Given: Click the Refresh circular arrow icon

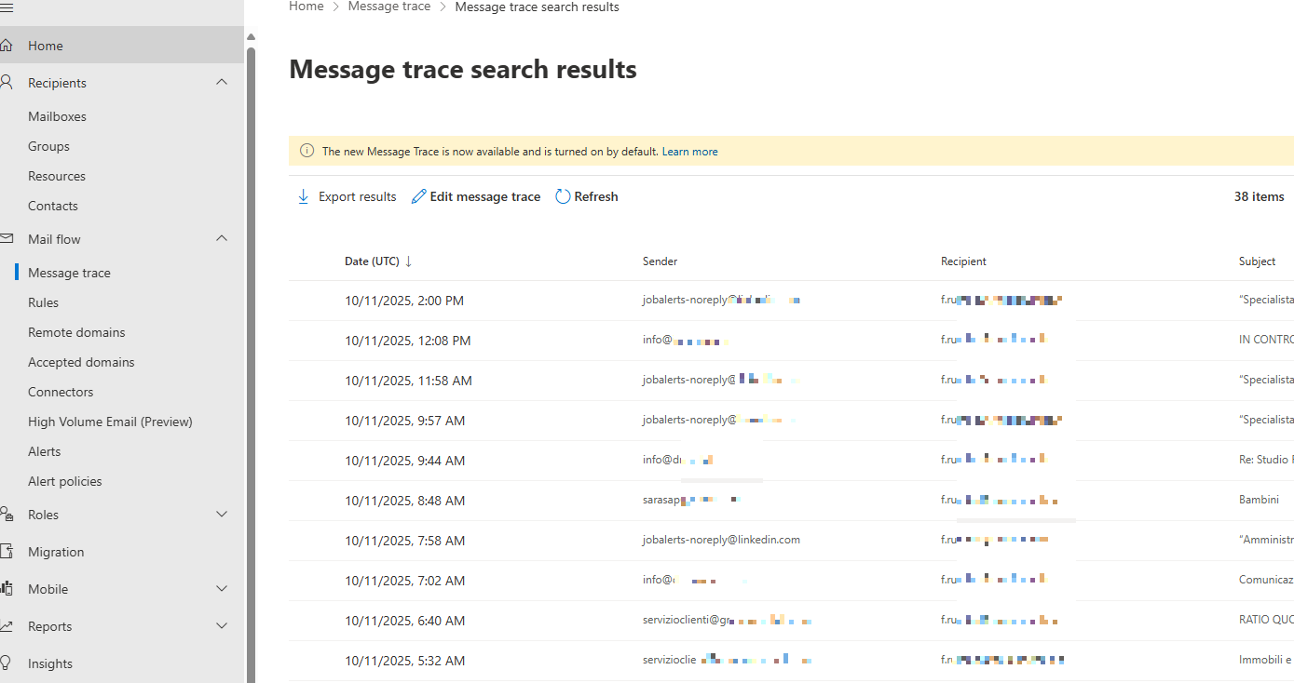Looking at the screenshot, I should [563, 197].
